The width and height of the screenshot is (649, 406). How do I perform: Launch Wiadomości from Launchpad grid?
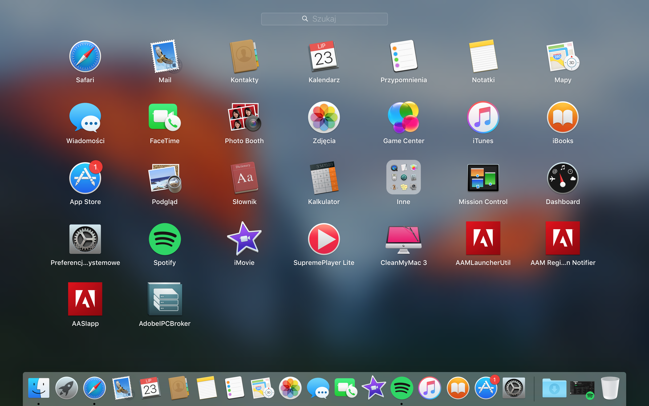click(x=85, y=117)
